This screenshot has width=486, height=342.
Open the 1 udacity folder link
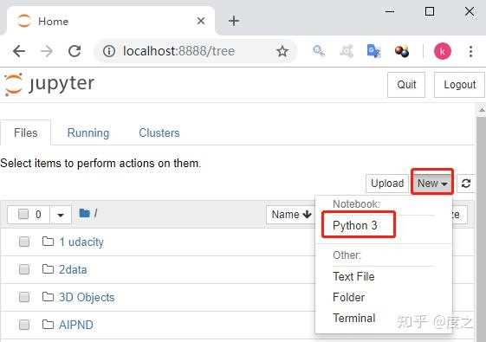click(x=81, y=242)
